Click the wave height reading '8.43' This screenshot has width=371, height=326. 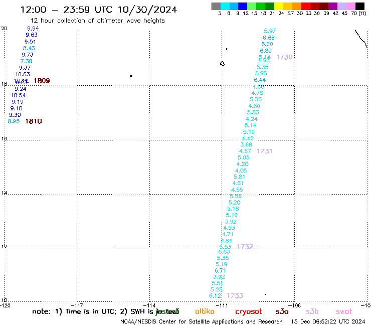[29, 48]
